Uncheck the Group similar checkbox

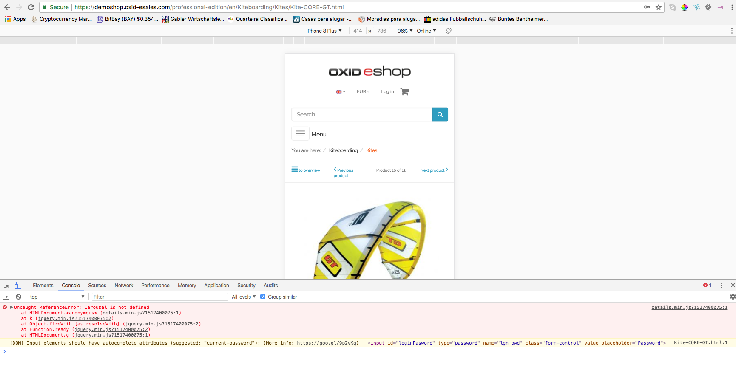pyautogui.click(x=263, y=297)
